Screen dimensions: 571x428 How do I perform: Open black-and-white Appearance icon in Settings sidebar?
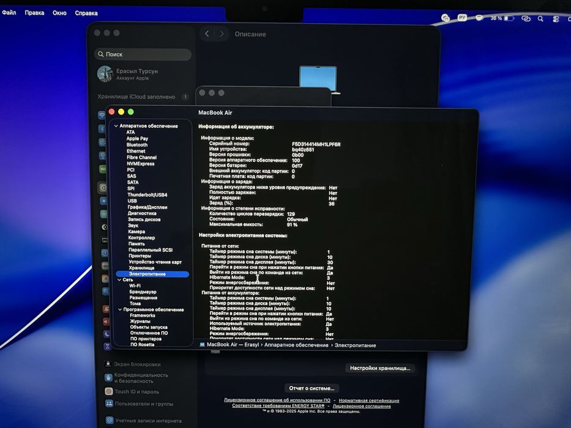[x=104, y=227]
